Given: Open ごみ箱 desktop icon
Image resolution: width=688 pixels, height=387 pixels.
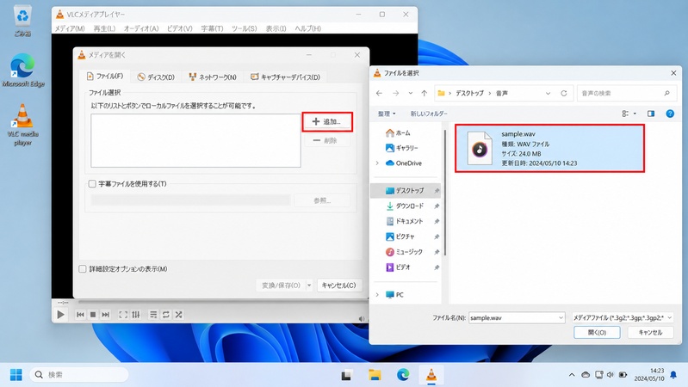Looking at the screenshot, I should pos(22,20).
